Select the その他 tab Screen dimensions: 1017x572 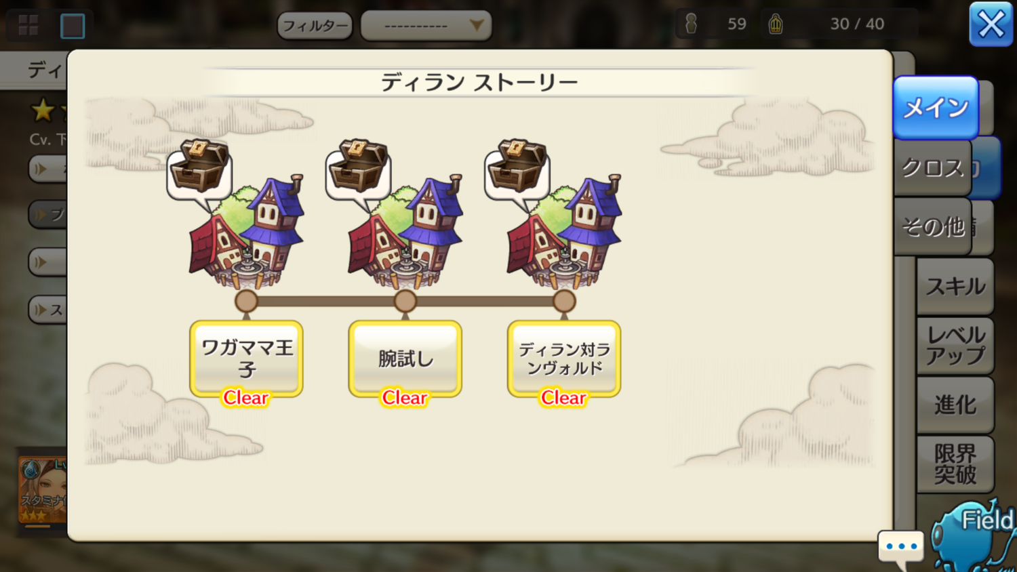933,226
